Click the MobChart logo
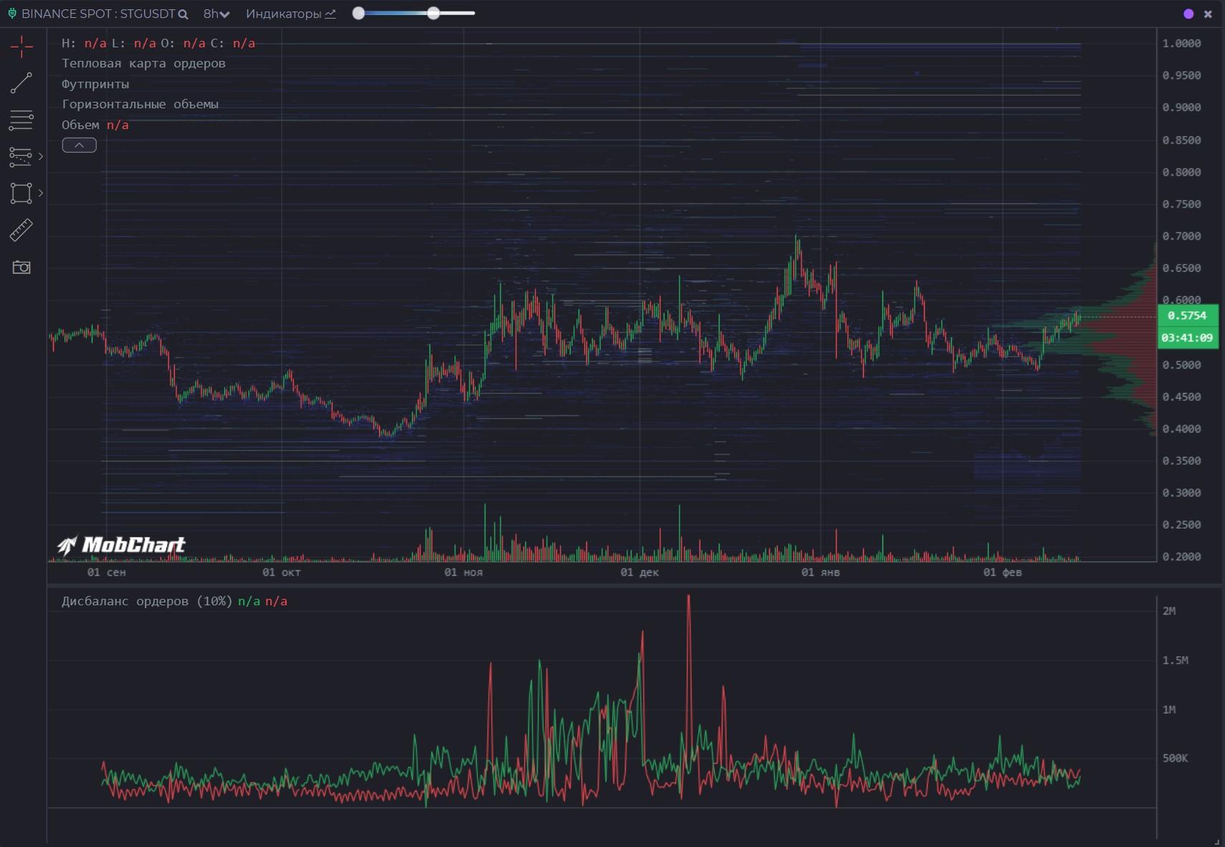The image size is (1225, 847). click(121, 546)
